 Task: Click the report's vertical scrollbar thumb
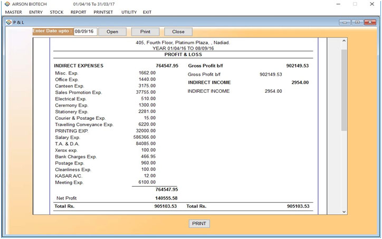(x=344, y=90)
